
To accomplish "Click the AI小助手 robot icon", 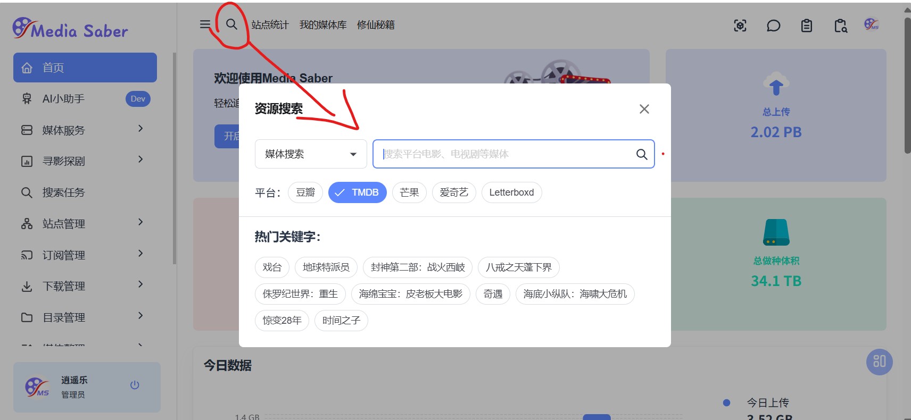I will coord(27,99).
